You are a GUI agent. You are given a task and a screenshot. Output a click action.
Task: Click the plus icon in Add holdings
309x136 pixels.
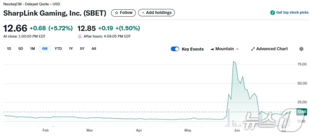coord(143,13)
